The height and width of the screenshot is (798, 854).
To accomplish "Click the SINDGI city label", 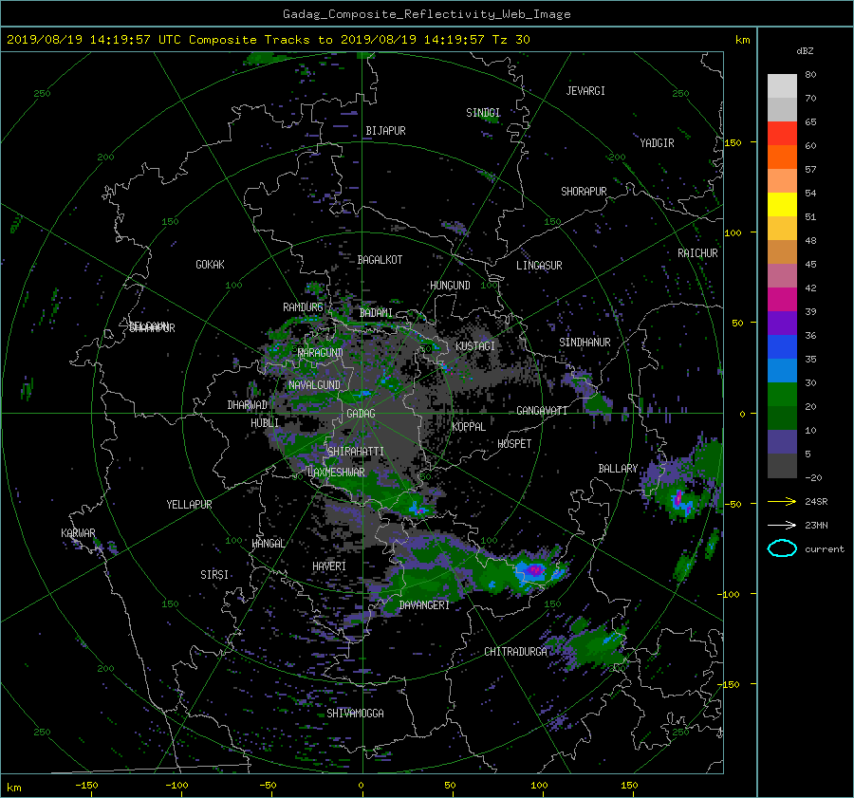I will point(483,113).
